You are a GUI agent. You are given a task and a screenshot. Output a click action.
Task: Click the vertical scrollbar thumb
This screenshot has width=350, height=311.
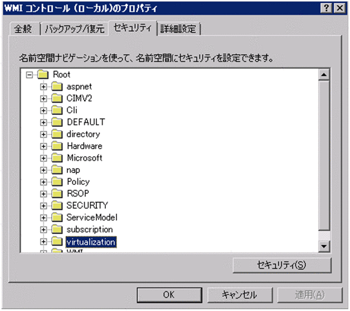pyautogui.click(x=324, y=156)
